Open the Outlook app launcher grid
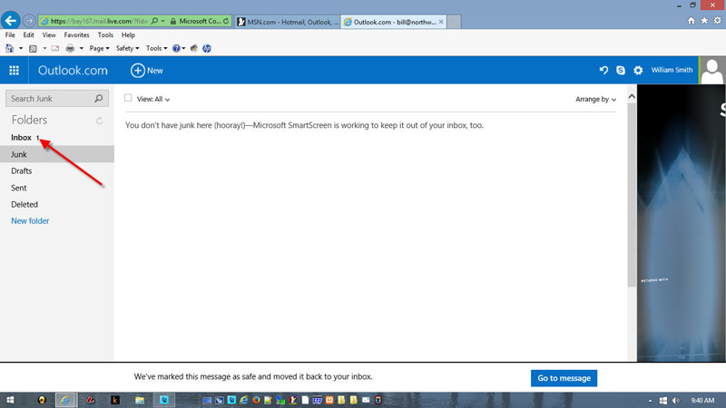This screenshot has height=408, width=726. [14, 71]
